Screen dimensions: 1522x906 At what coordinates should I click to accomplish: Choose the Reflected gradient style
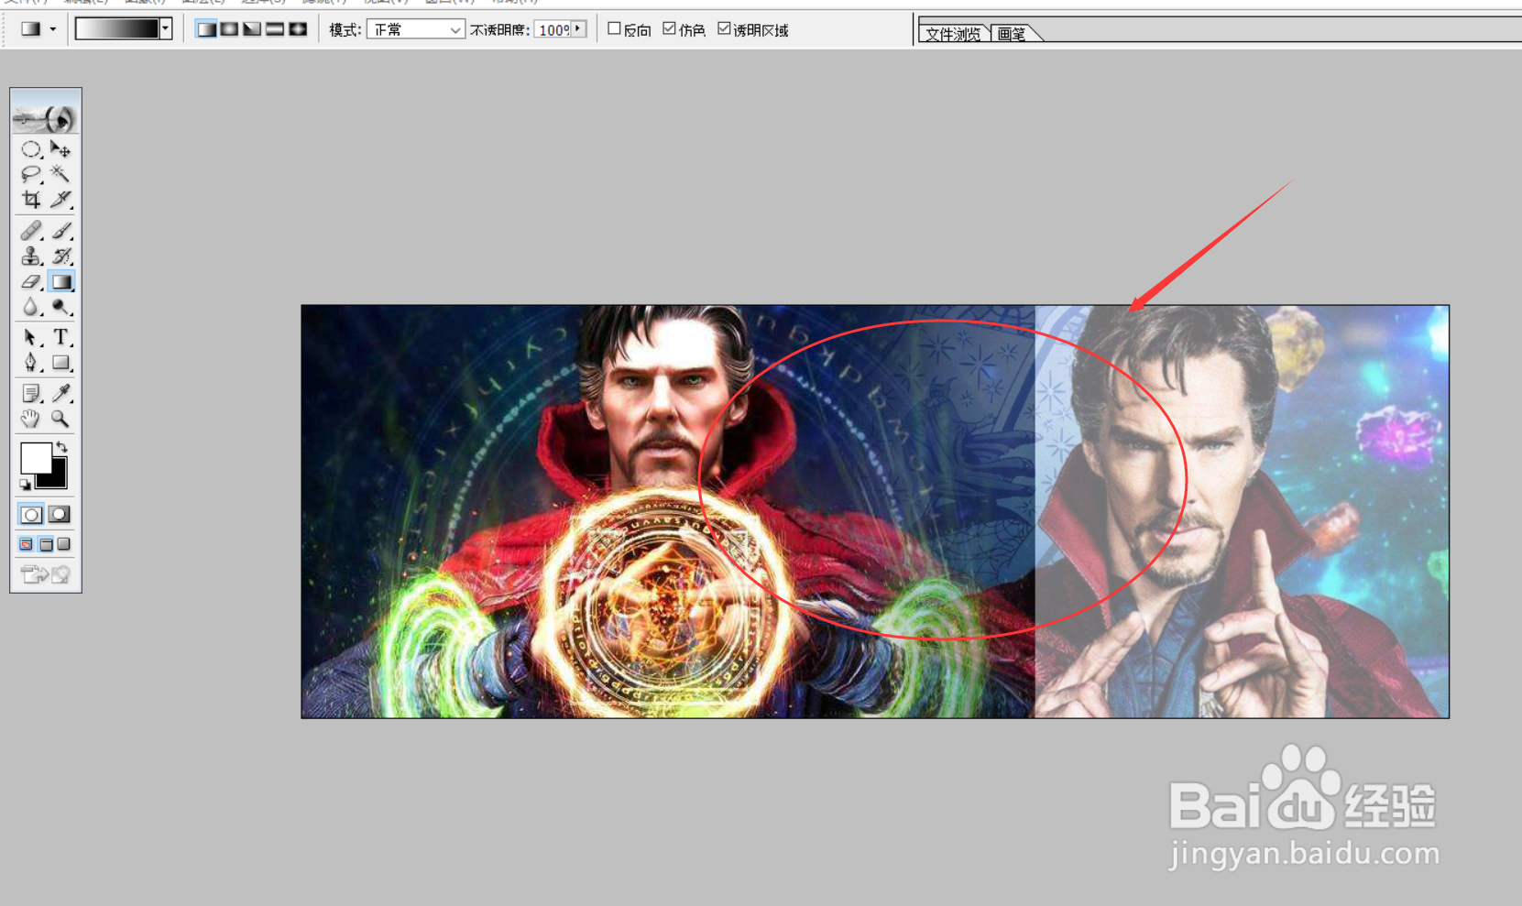pos(275,29)
